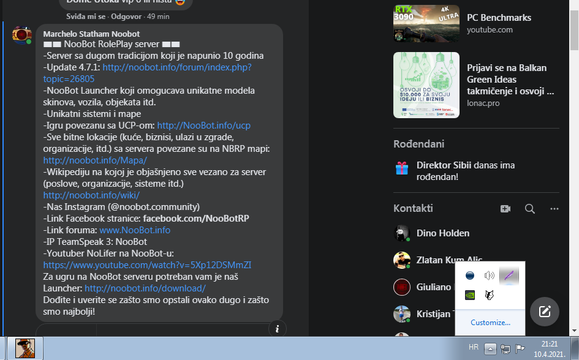Open the NooBot.info/ucp link

point(204,126)
